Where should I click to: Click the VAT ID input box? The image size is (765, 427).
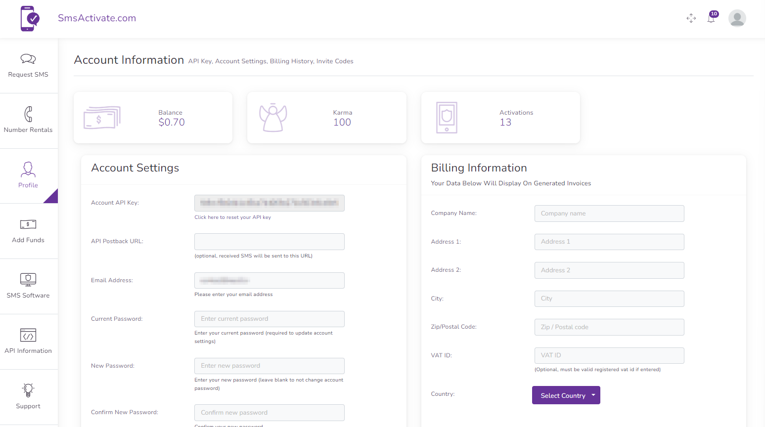pyautogui.click(x=609, y=355)
